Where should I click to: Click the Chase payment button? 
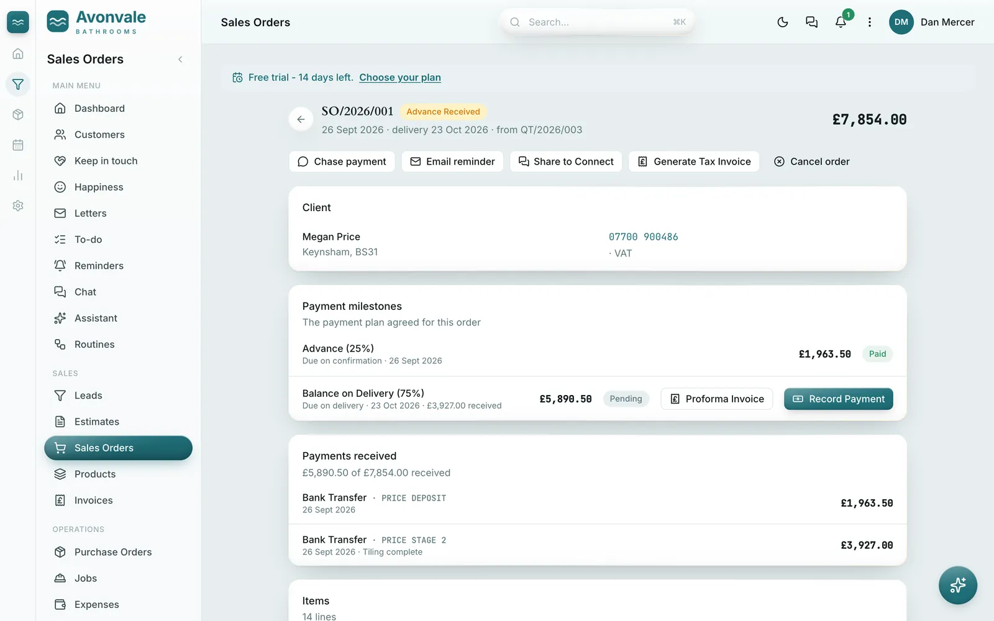point(342,161)
